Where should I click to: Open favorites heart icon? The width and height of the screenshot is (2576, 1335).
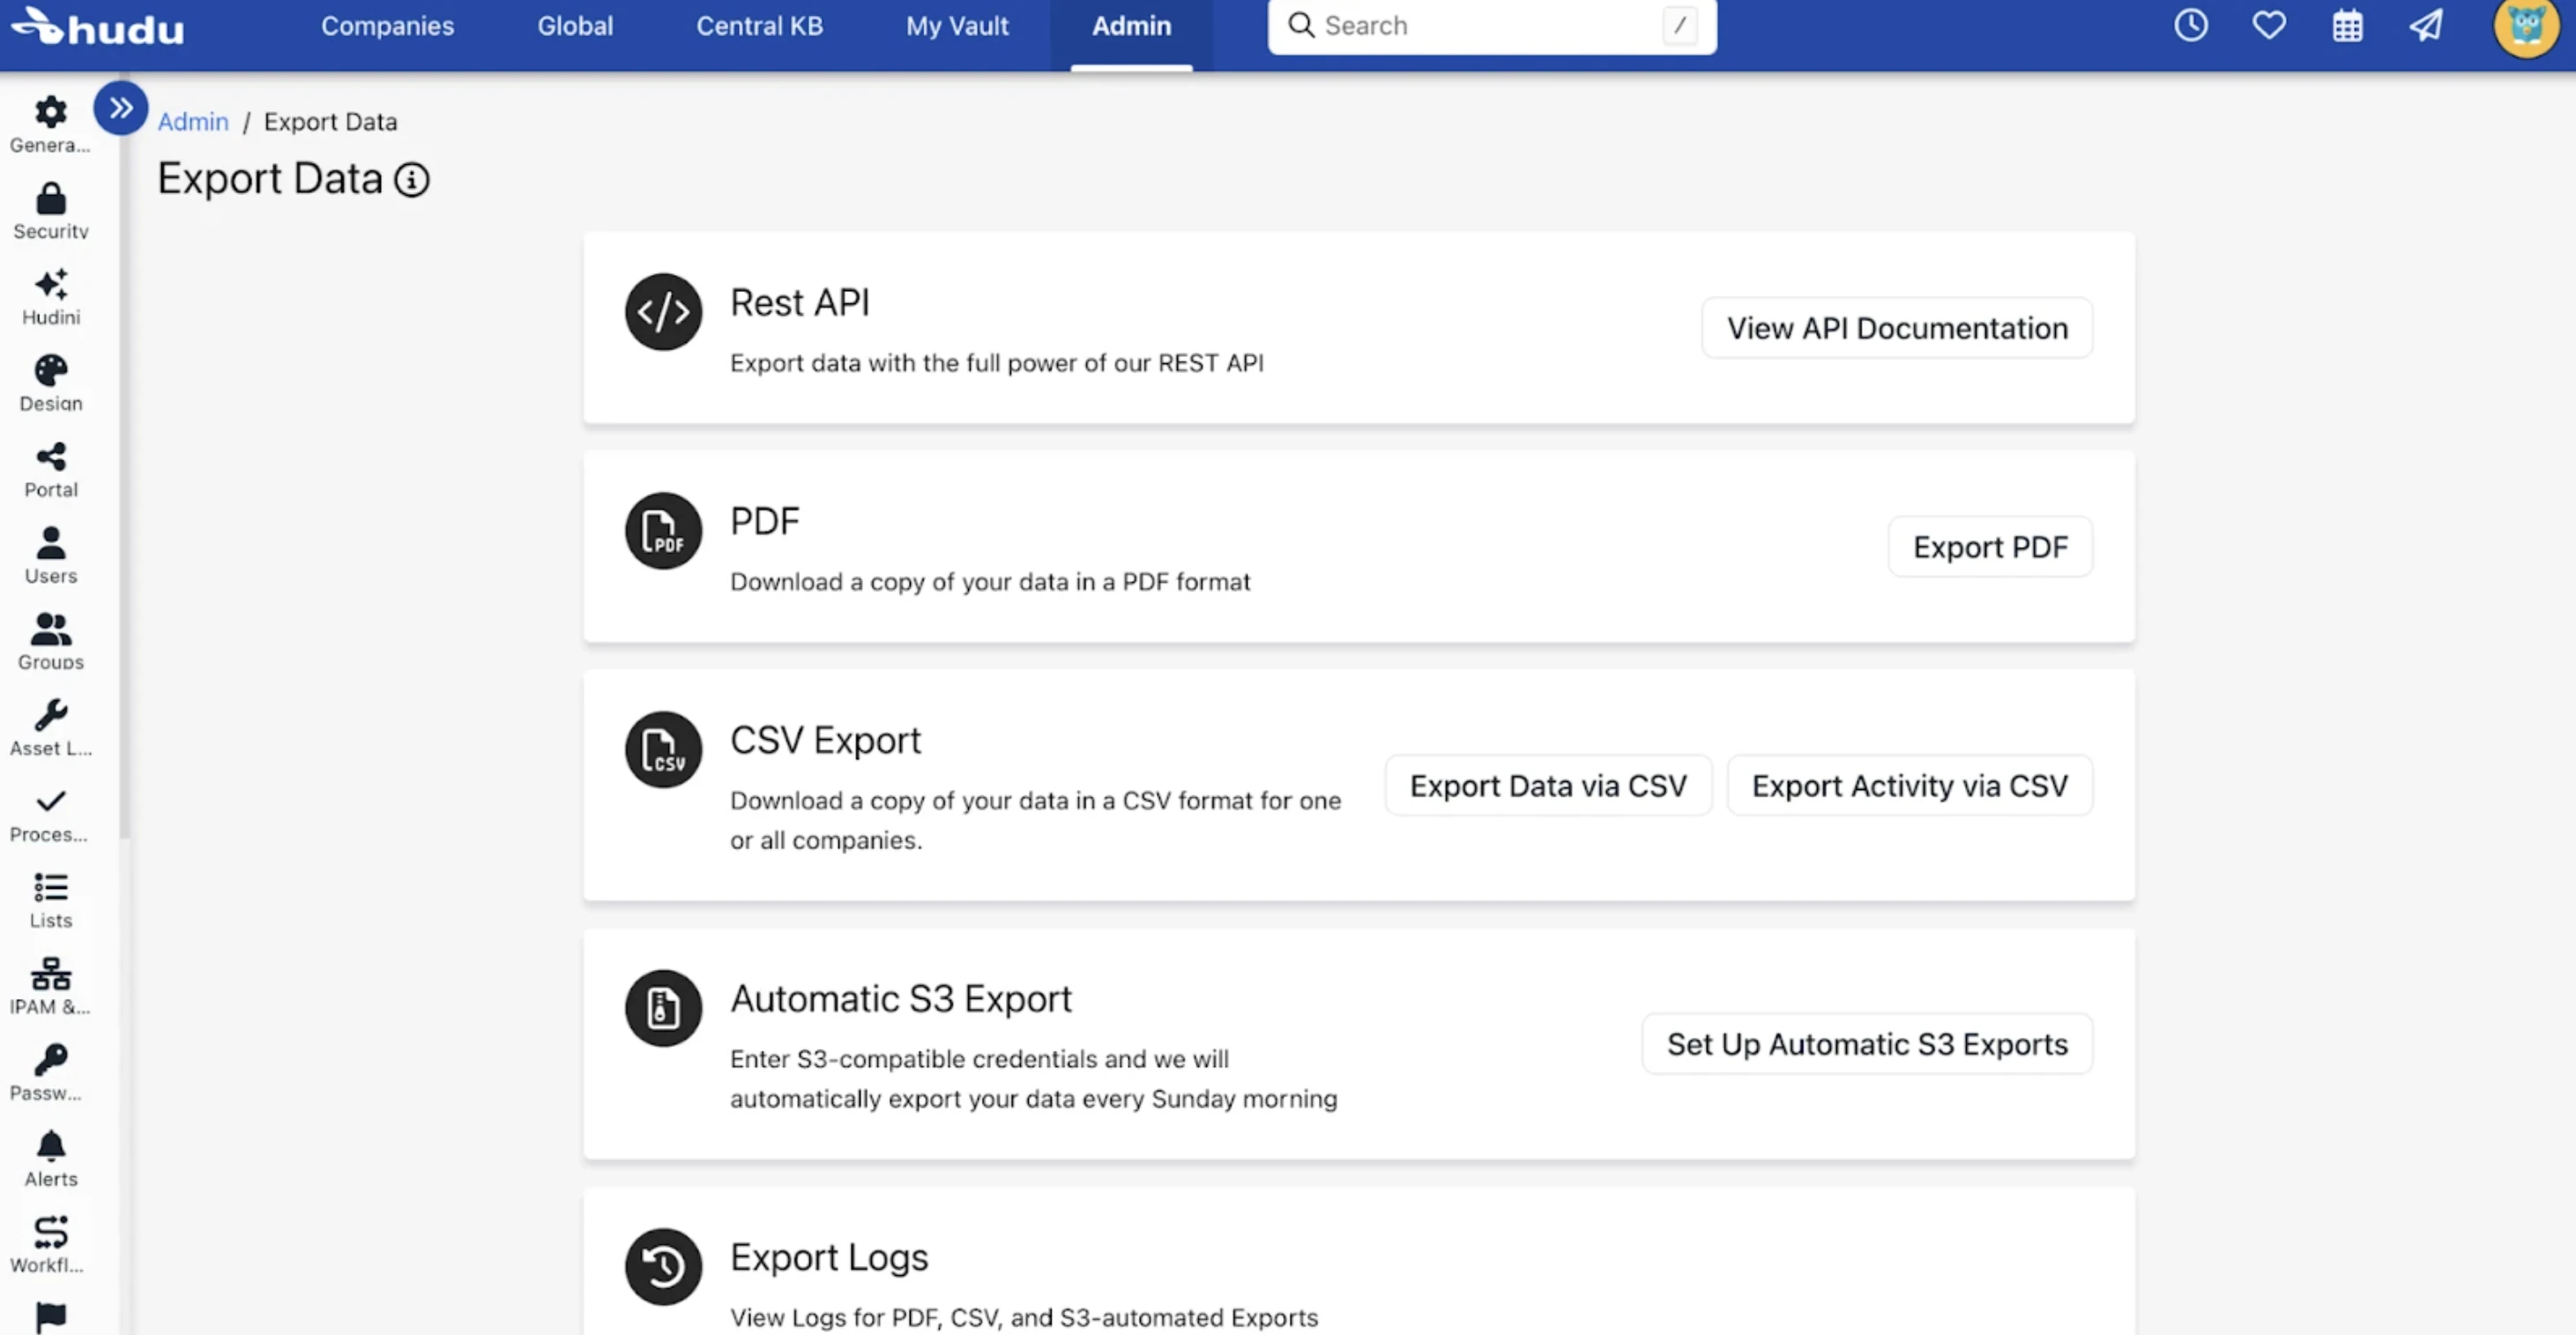2269,25
